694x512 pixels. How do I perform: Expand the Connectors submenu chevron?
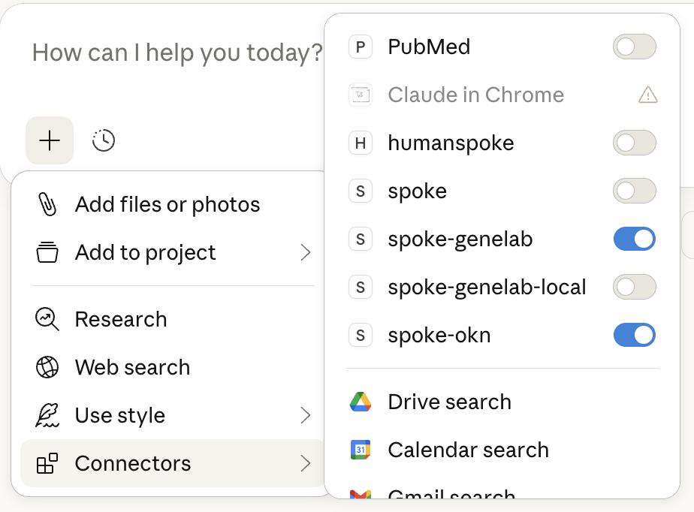point(306,463)
